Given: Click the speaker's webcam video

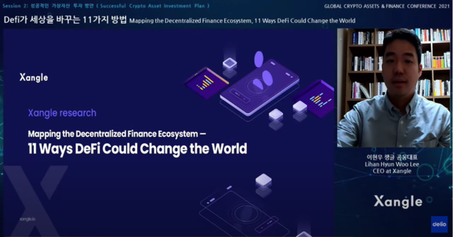Looking at the screenshot, I should (x=393, y=88).
